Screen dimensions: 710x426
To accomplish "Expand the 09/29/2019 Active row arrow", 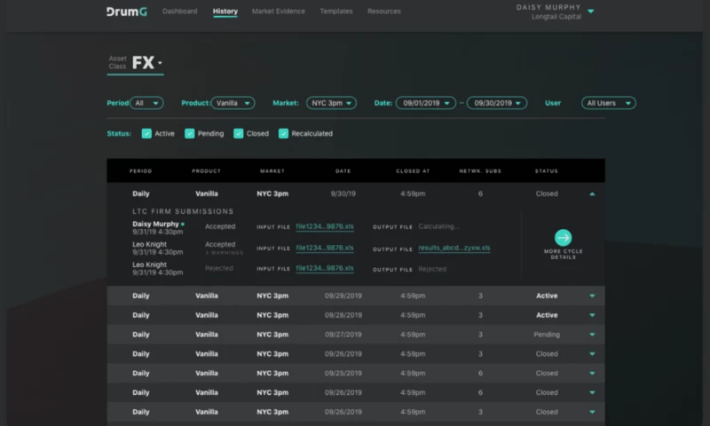I will click(x=592, y=296).
